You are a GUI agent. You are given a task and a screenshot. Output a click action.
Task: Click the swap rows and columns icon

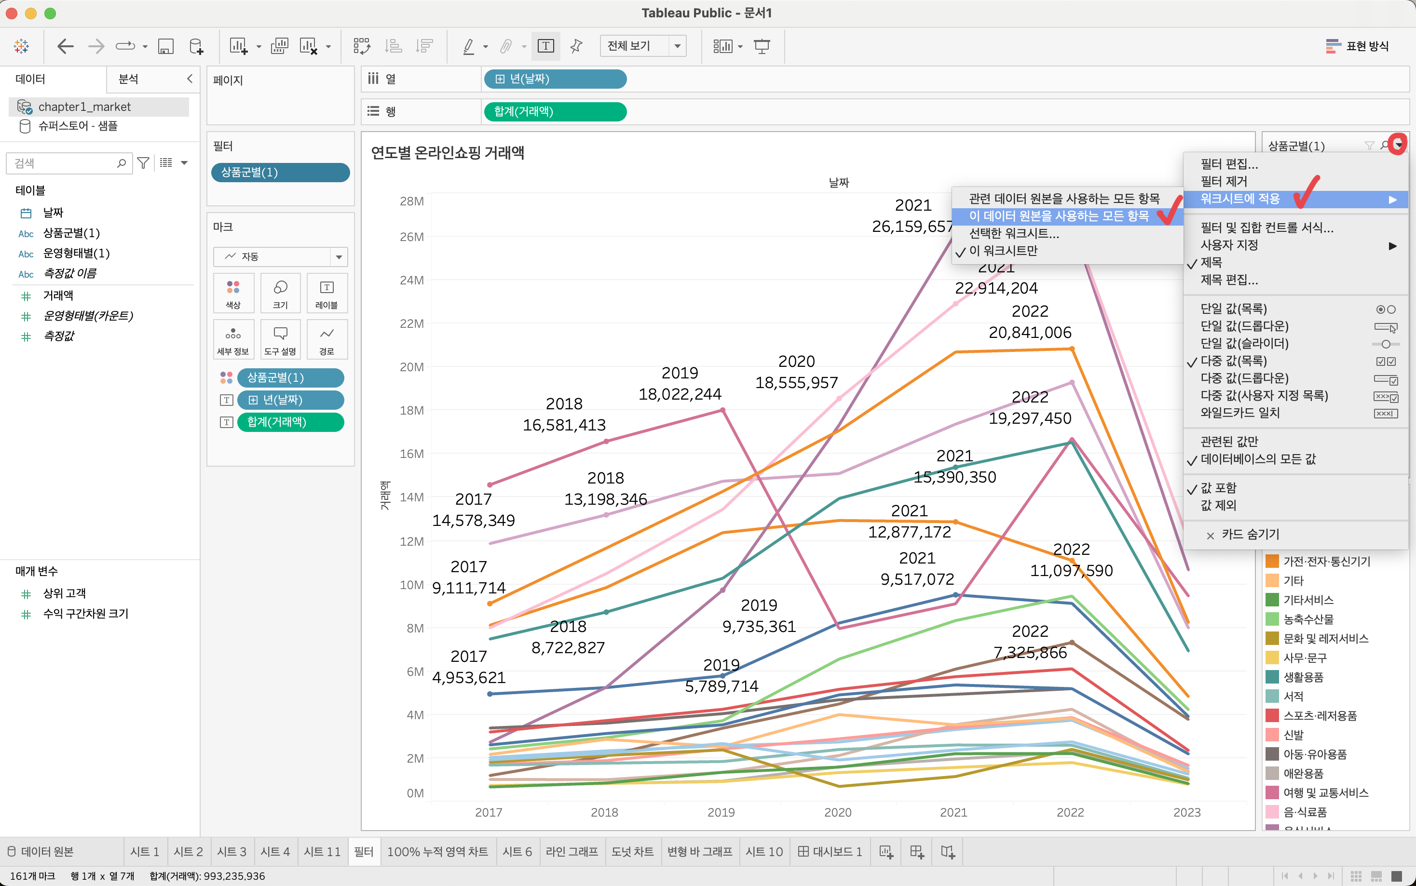coord(362,46)
